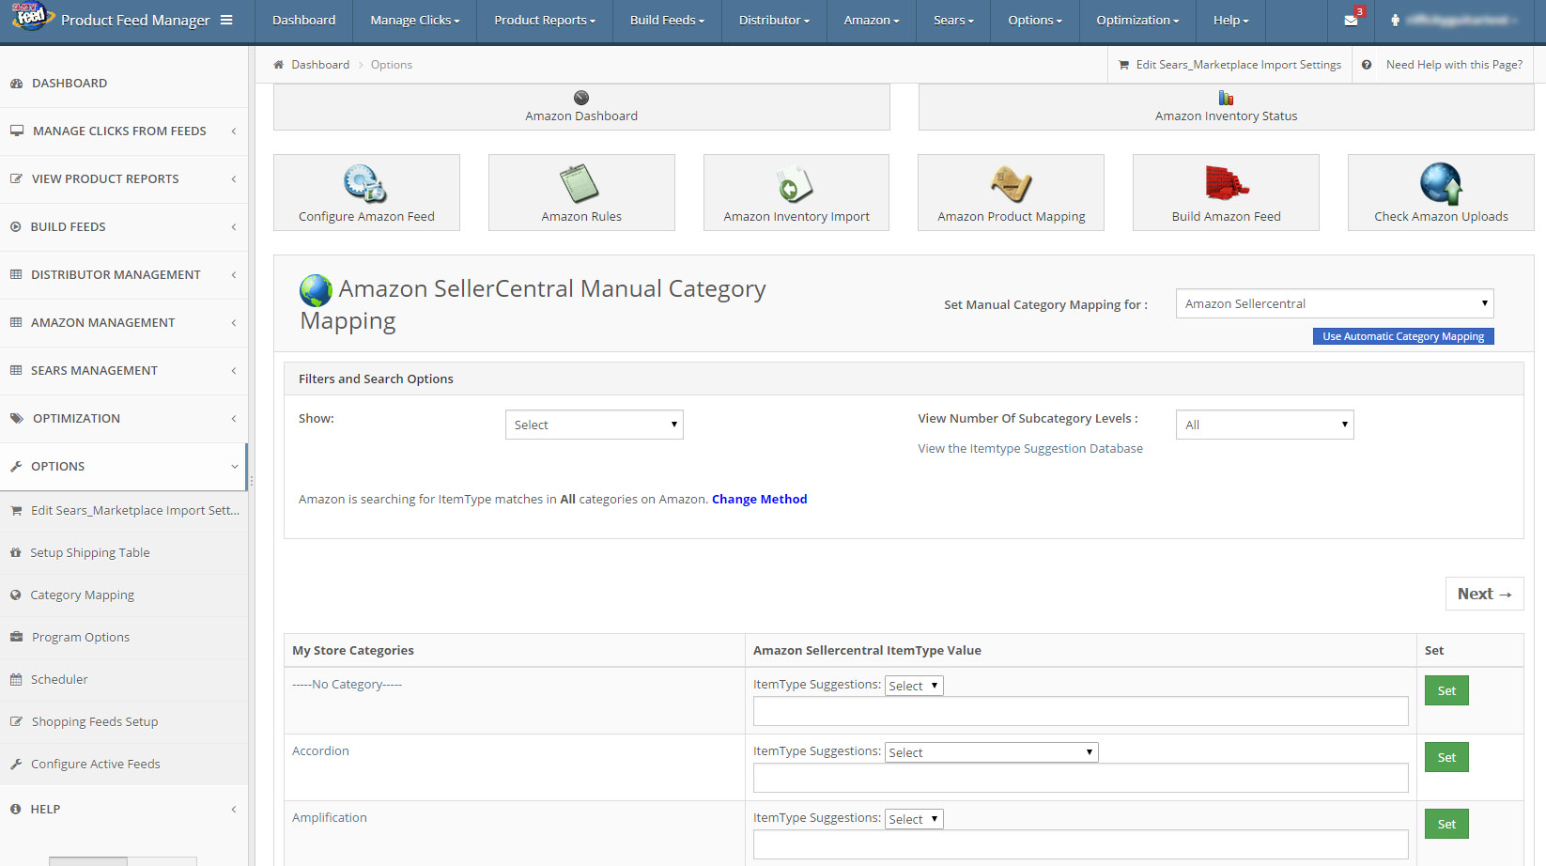The image size is (1546, 866).
Task: Open Manage Clicks top menu
Action: [x=414, y=20]
